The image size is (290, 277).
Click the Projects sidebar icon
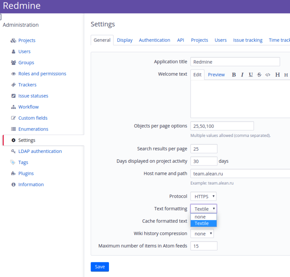[13, 40]
